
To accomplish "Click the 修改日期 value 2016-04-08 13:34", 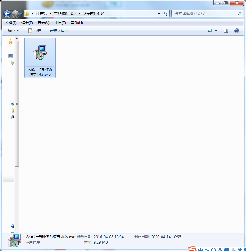I will click(109, 237).
